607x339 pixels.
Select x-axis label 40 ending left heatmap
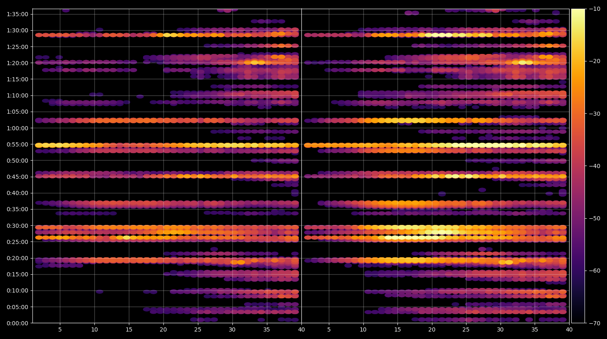(301, 330)
